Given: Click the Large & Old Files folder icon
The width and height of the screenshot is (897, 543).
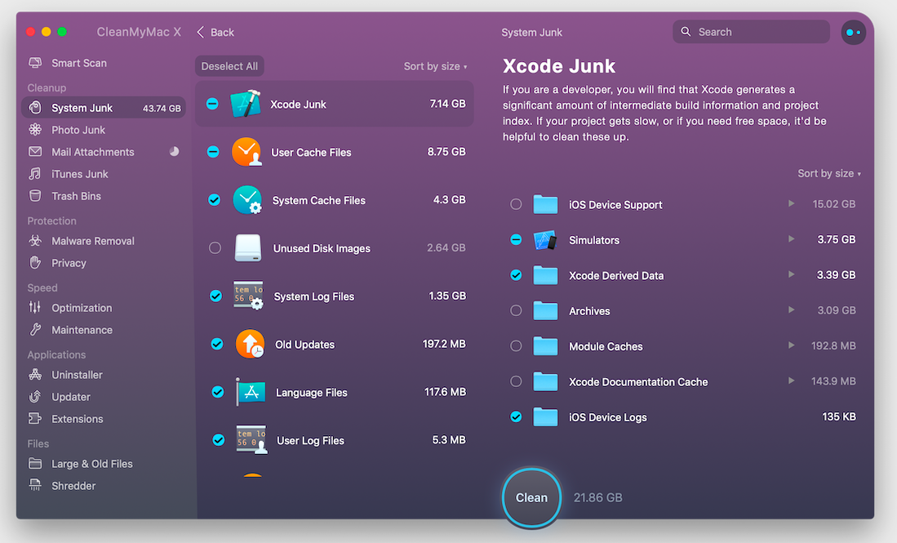Looking at the screenshot, I should (35, 464).
